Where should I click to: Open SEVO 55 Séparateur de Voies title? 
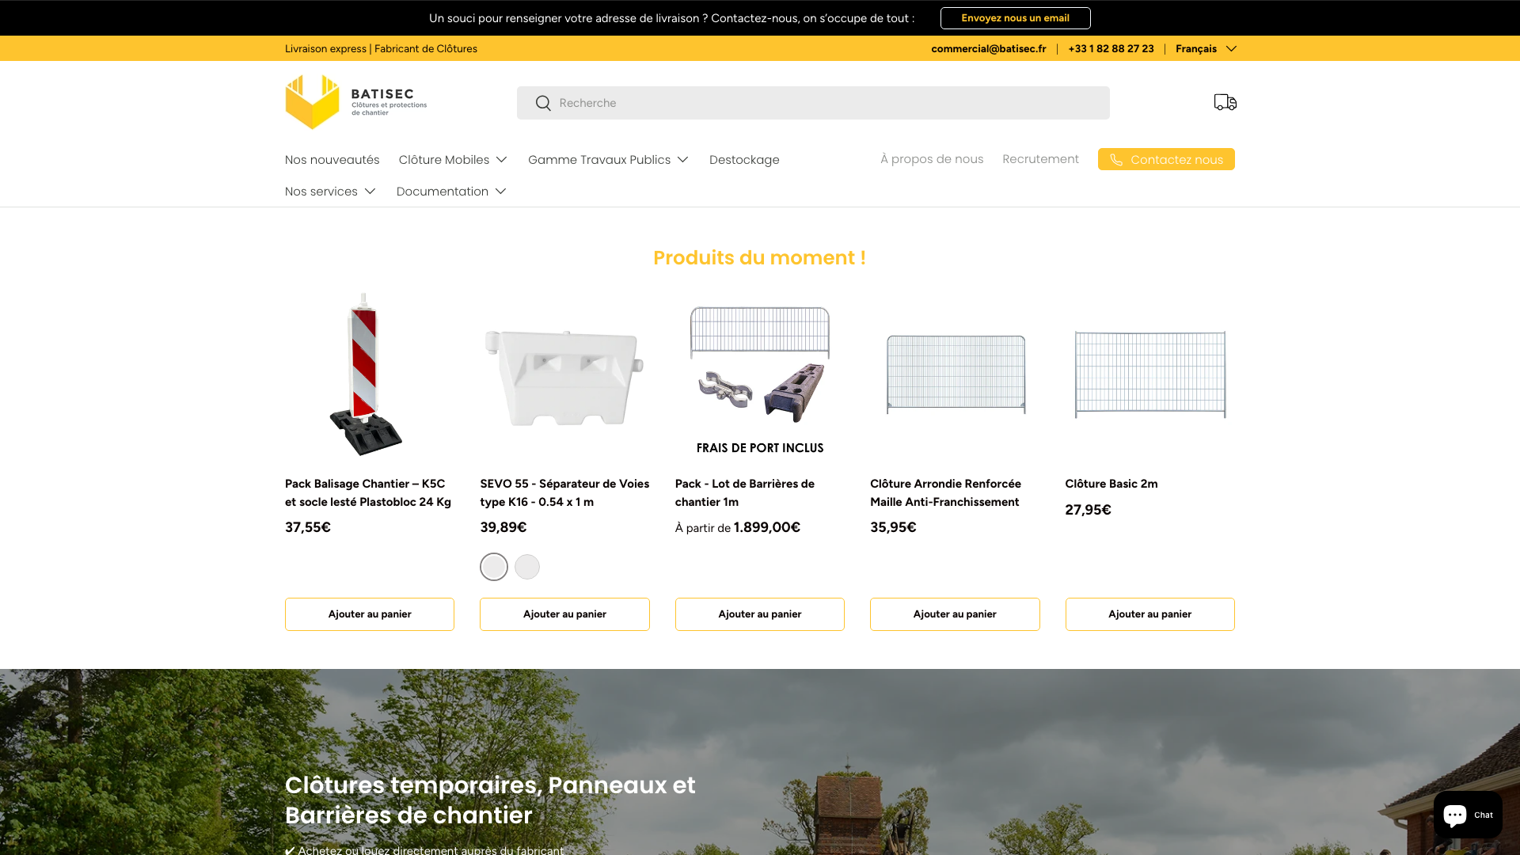pos(564,492)
